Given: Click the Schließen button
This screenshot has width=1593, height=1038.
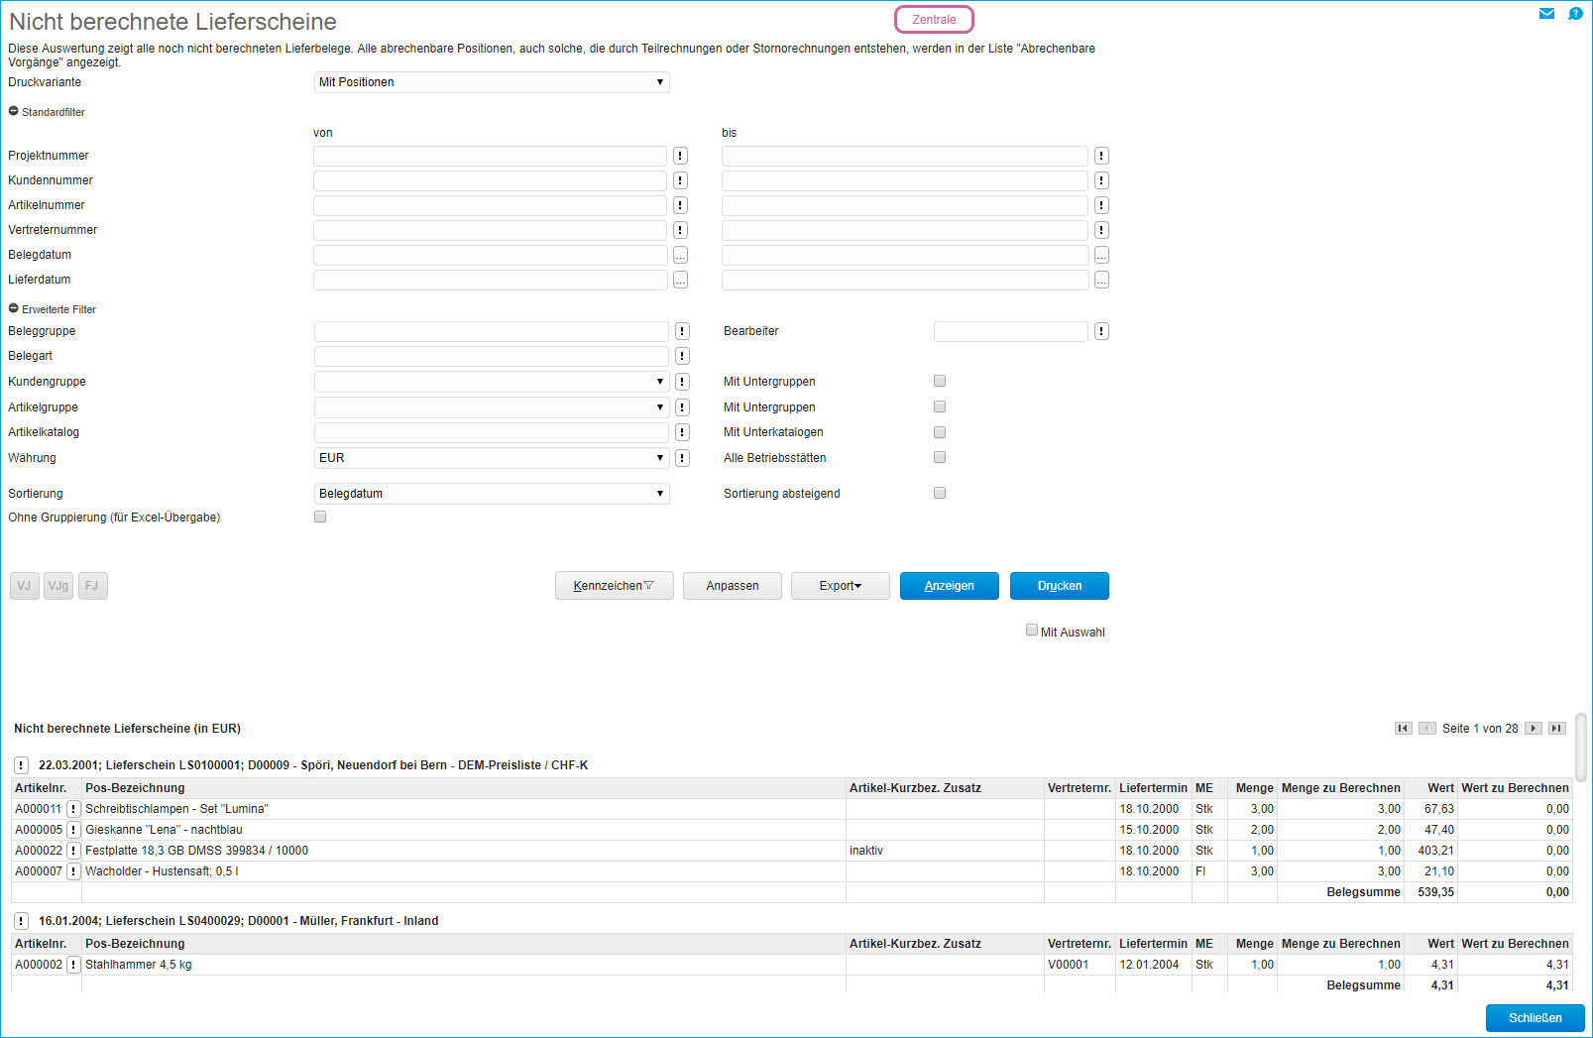Looking at the screenshot, I should click(1535, 1018).
